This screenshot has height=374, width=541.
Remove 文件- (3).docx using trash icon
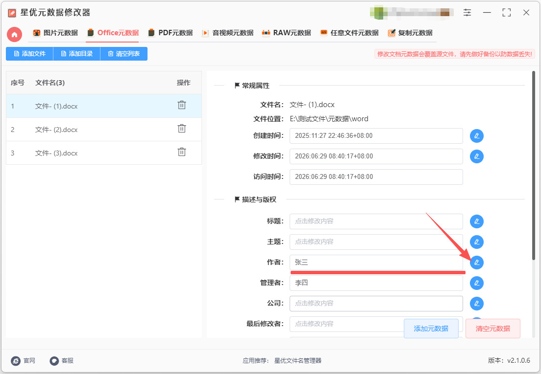pos(182,152)
